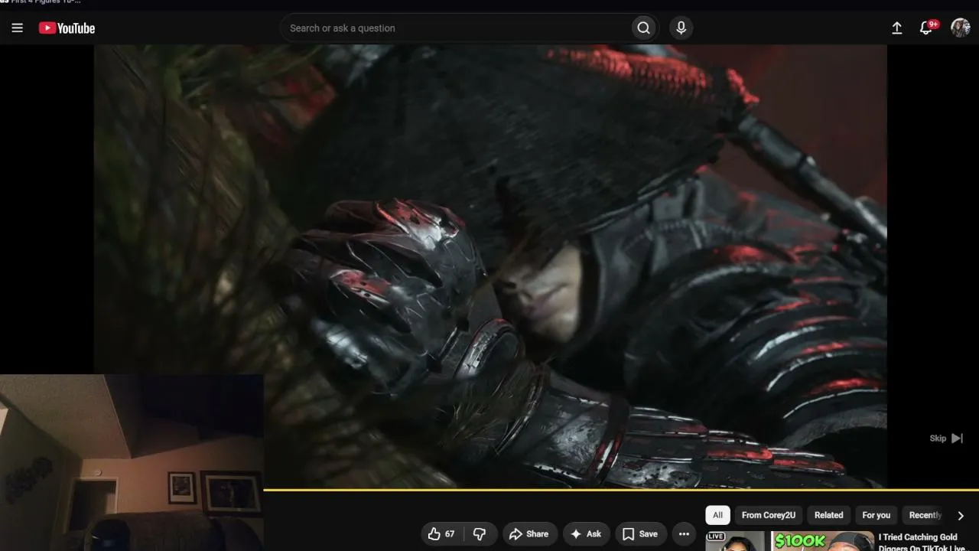
Task: Dislike the video with thumbs down
Action: click(480, 534)
